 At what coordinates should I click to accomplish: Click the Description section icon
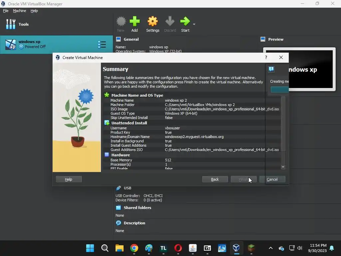click(x=118, y=223)
